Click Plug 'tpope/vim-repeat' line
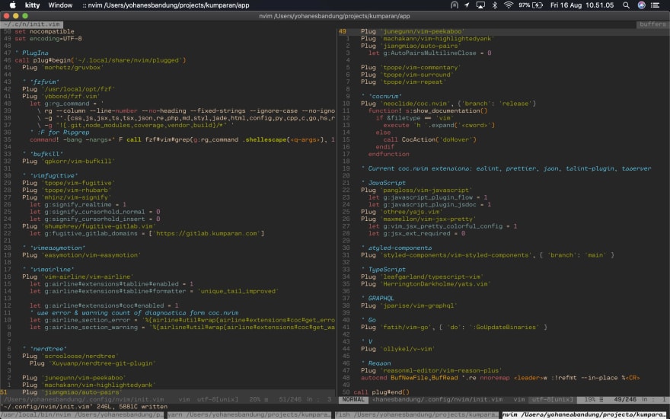This screenshot has width=670, height=419. pyautogui.click(x=404, y=82)
